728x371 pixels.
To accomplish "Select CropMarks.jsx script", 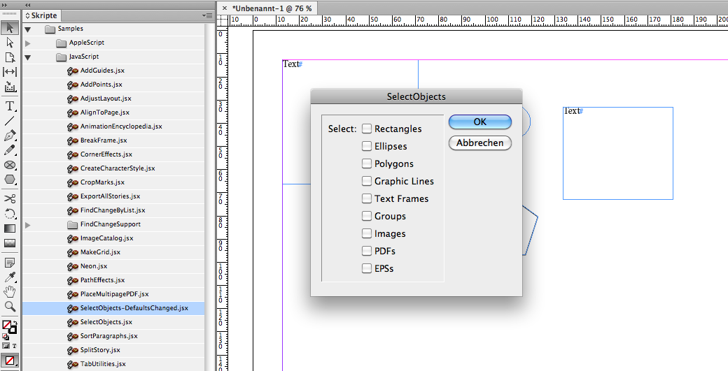I will (x=113, y=182).
